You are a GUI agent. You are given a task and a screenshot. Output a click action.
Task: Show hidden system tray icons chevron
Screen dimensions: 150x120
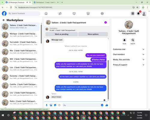click(128, 115)
